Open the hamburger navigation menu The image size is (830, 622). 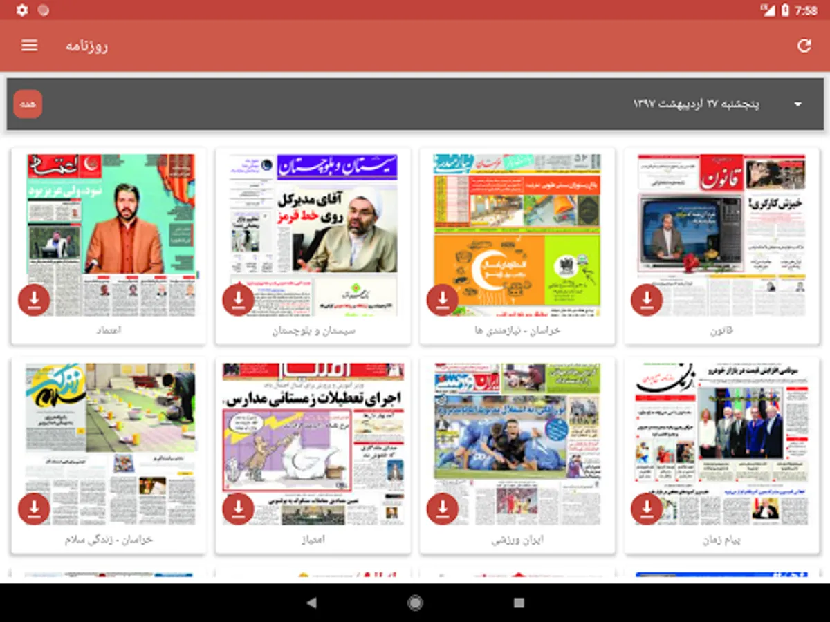click(x=29, y=46)
